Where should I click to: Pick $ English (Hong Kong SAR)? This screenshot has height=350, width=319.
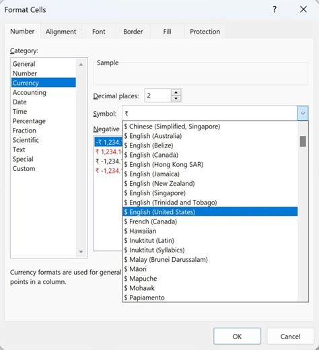(x=210, y=164)
